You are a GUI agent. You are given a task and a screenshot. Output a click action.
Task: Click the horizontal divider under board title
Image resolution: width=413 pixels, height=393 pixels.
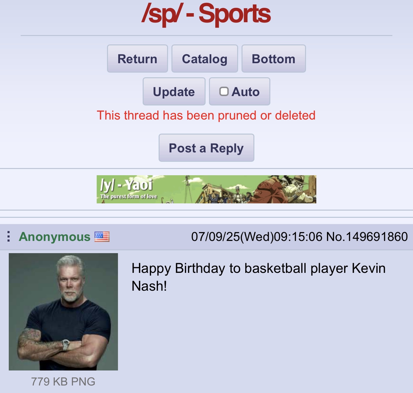coord(206,36)
